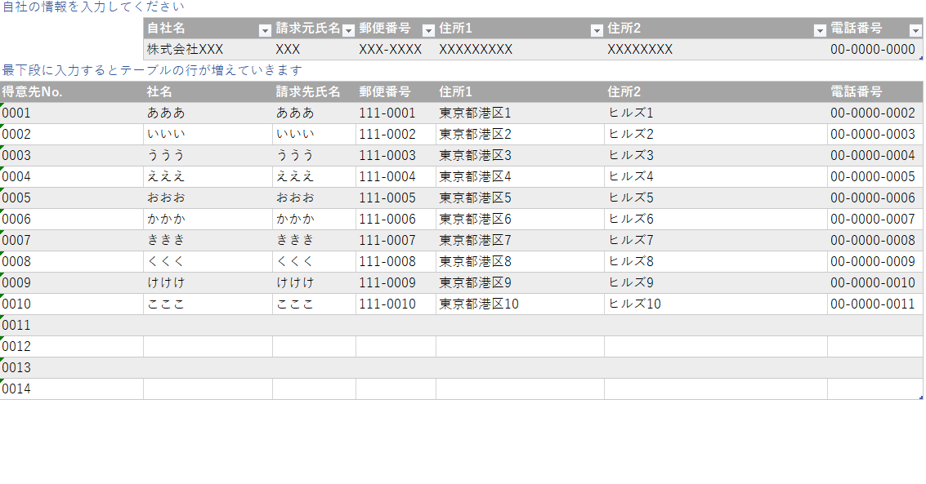
Task: Click the postal code cell 111-0007
Action: pyautogui.click(x=387, y=240)
